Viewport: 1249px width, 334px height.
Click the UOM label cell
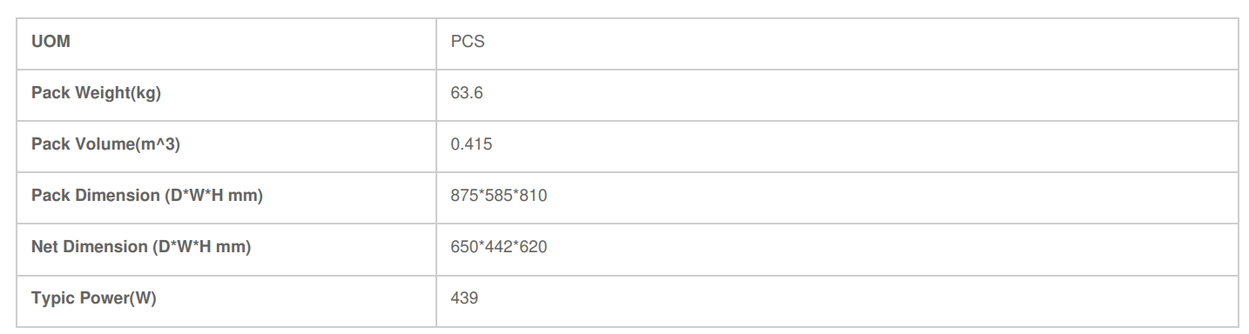[226, 43]
